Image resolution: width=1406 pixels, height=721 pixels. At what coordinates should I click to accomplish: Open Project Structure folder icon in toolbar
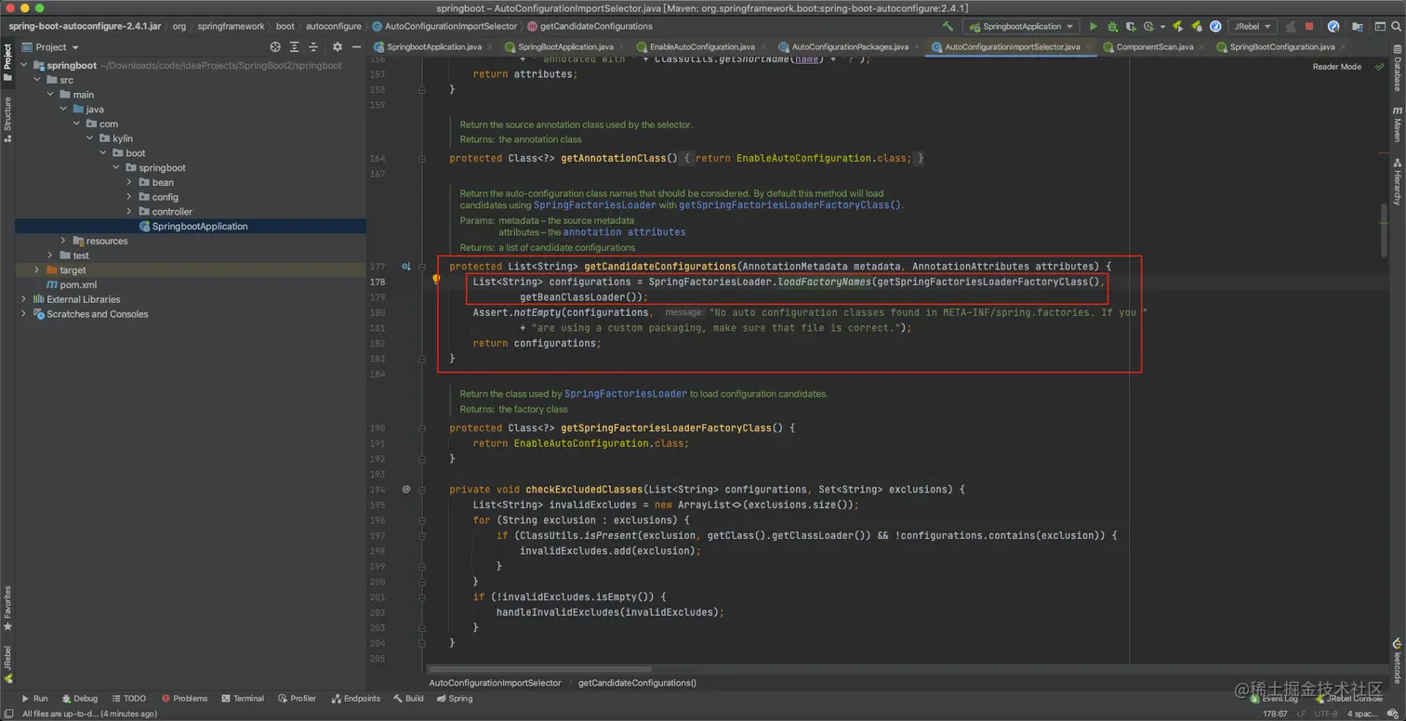(x=1357, y=27)
